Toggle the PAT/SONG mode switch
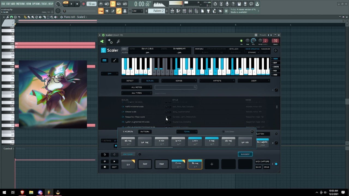The width and height of the screenshot is (349, 196). pyautogui.click(x=65, y=4)
